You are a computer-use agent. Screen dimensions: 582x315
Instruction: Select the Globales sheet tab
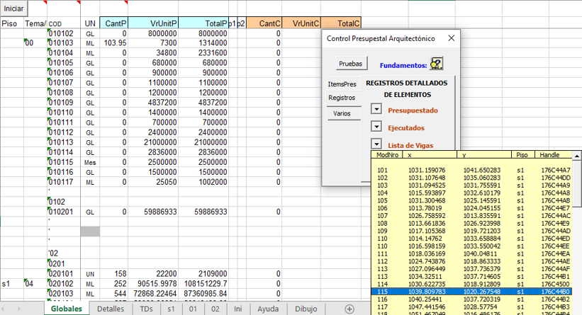click(67, 309)
